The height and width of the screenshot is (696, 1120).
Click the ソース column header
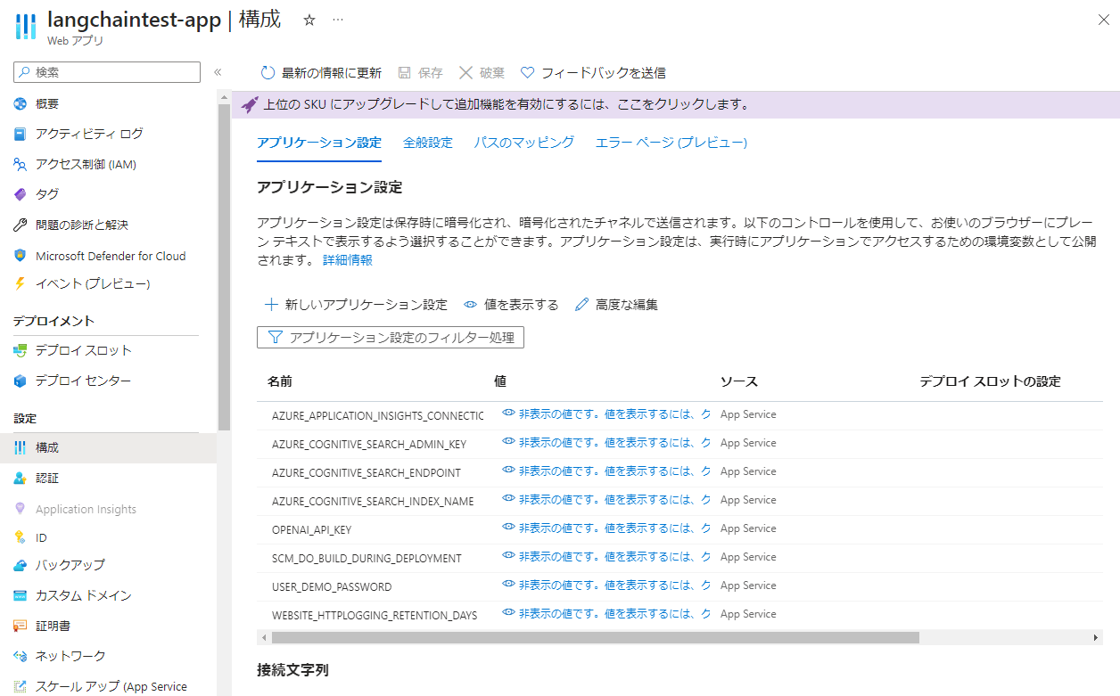(x=739, y=381)
